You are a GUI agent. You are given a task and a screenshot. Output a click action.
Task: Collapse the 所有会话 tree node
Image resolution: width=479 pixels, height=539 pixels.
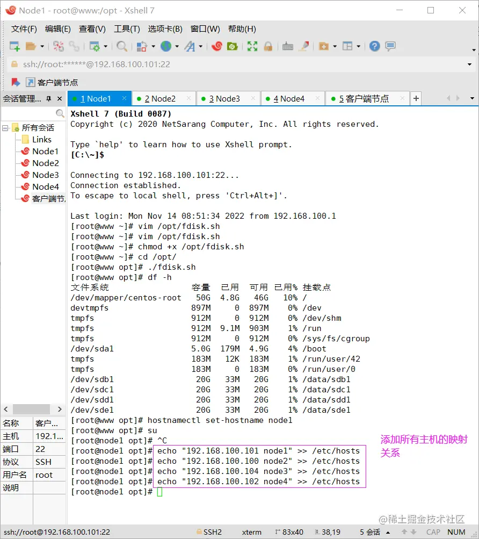5,128
